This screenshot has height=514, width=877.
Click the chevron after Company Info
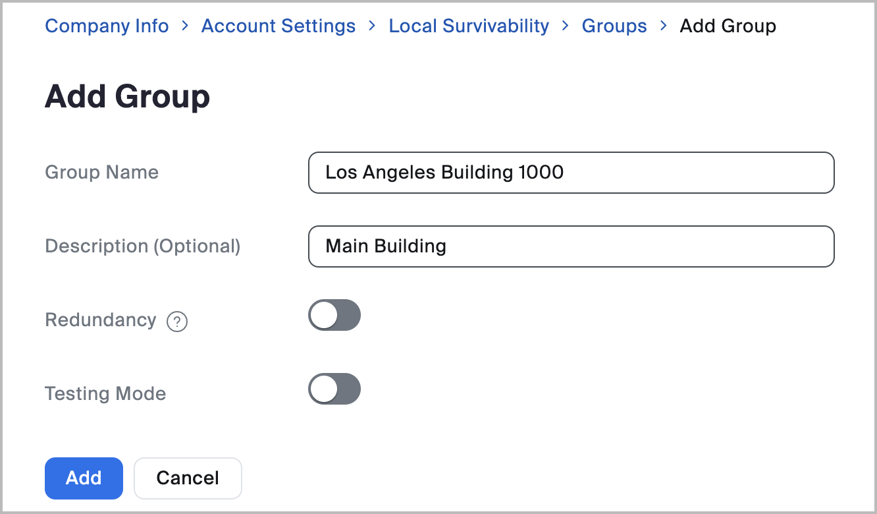tap(185, 26)
